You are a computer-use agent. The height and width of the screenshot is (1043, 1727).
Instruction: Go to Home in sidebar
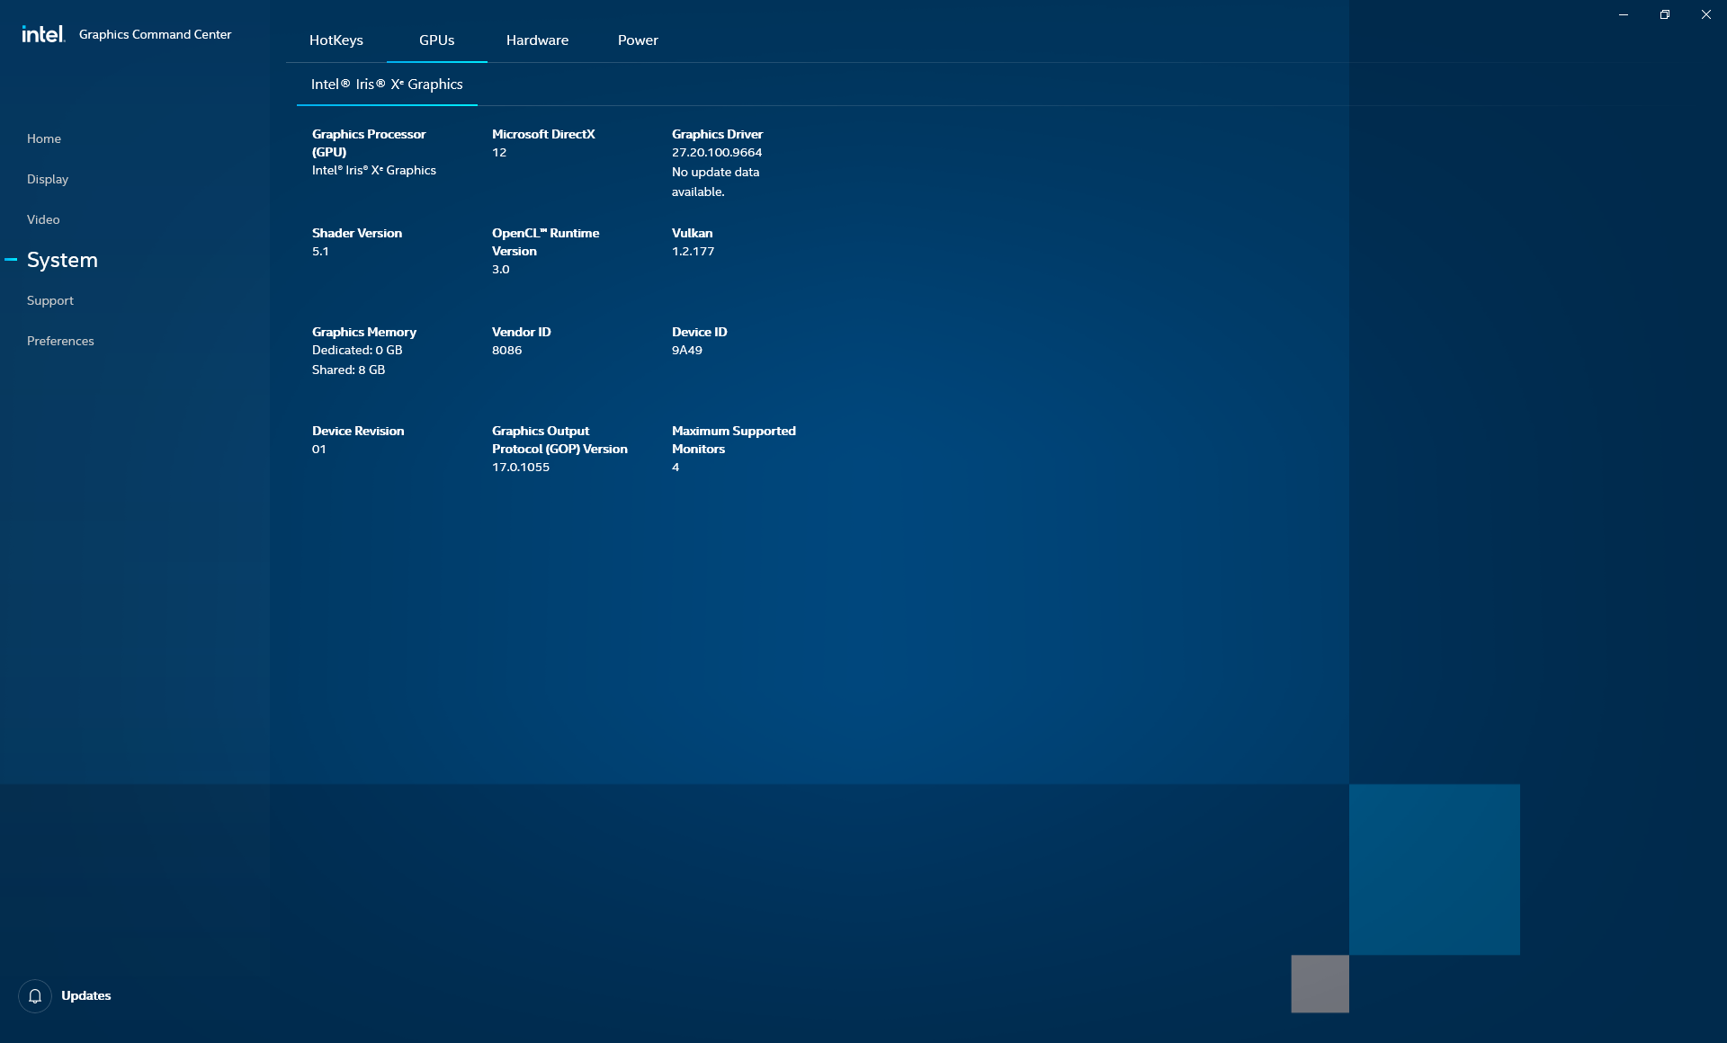[x=44, y=138]
